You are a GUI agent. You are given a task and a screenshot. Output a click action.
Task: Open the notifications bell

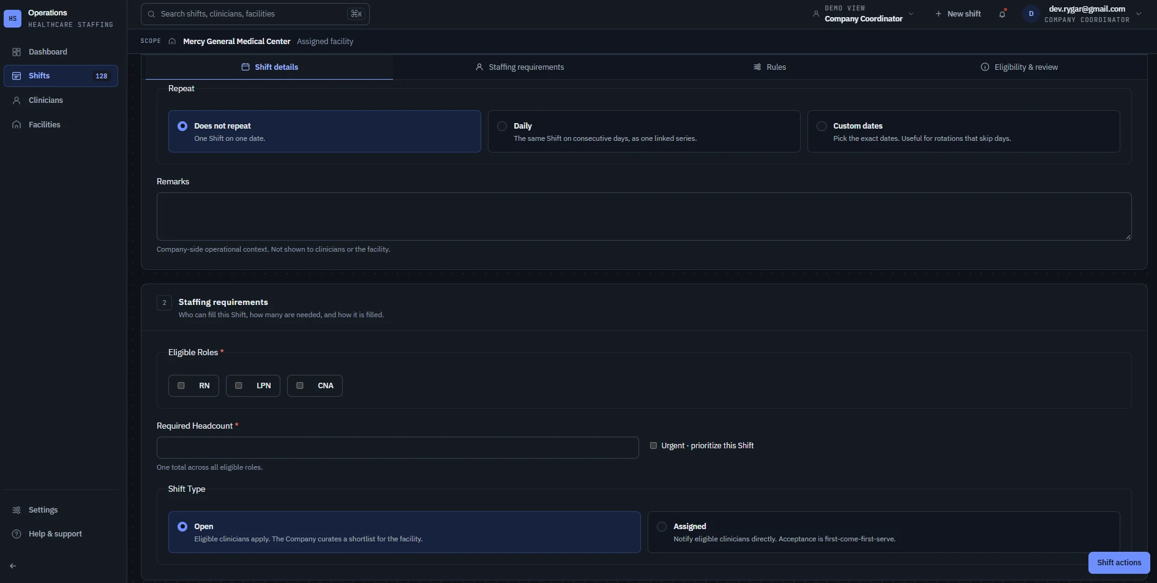[1002, 14]
